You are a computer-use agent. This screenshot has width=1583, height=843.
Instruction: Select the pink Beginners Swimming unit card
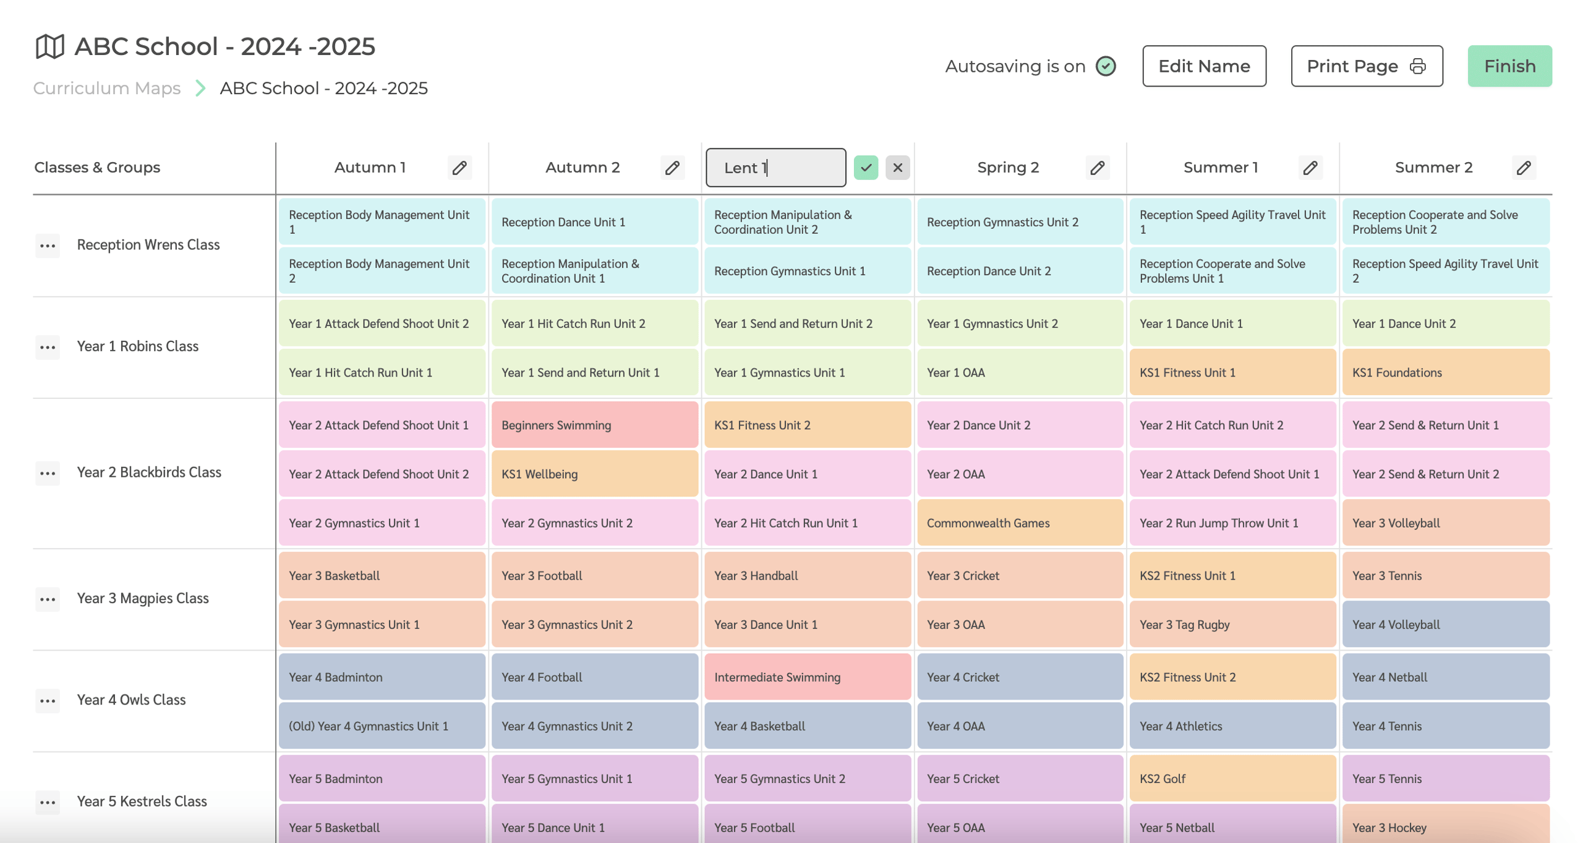tap(594, 425)
